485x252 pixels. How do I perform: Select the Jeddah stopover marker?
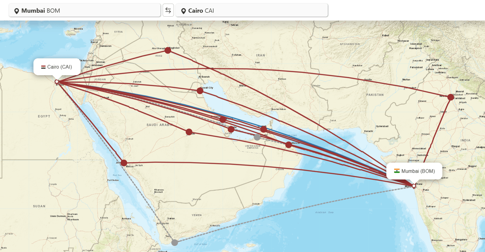click(x=124, y=163)
